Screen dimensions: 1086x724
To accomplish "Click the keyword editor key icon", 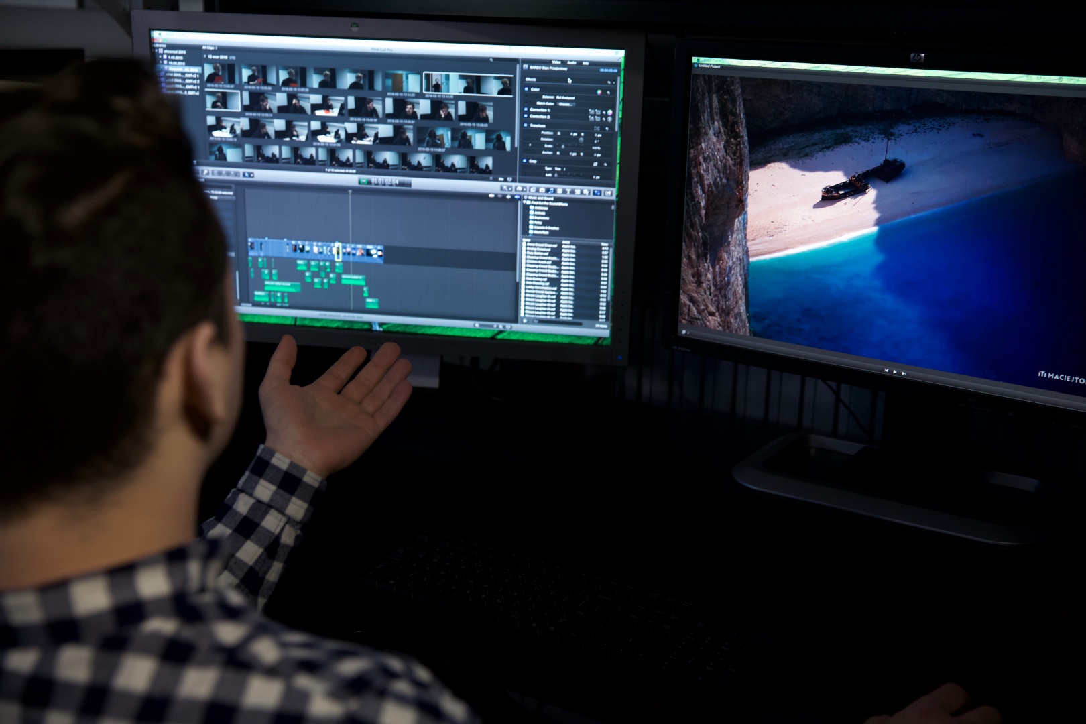I will [x=206, y=172].
